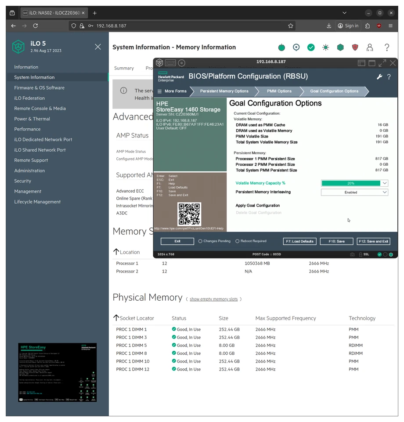The width and height of the screenshot is (404, 422).
Task: Click the show empty memory slots link
Action: tap(213, 299)
